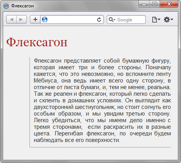Click the word раскрасить in the paragraph

tap(119, 127)
